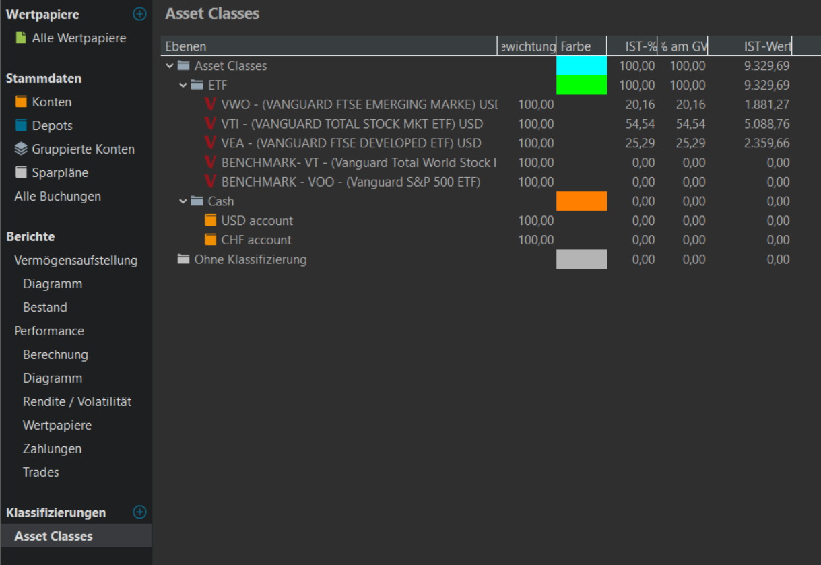This screenshot has height=565, width=821.
Task: Click the green ETF color swatch
Action: [581, 86]
